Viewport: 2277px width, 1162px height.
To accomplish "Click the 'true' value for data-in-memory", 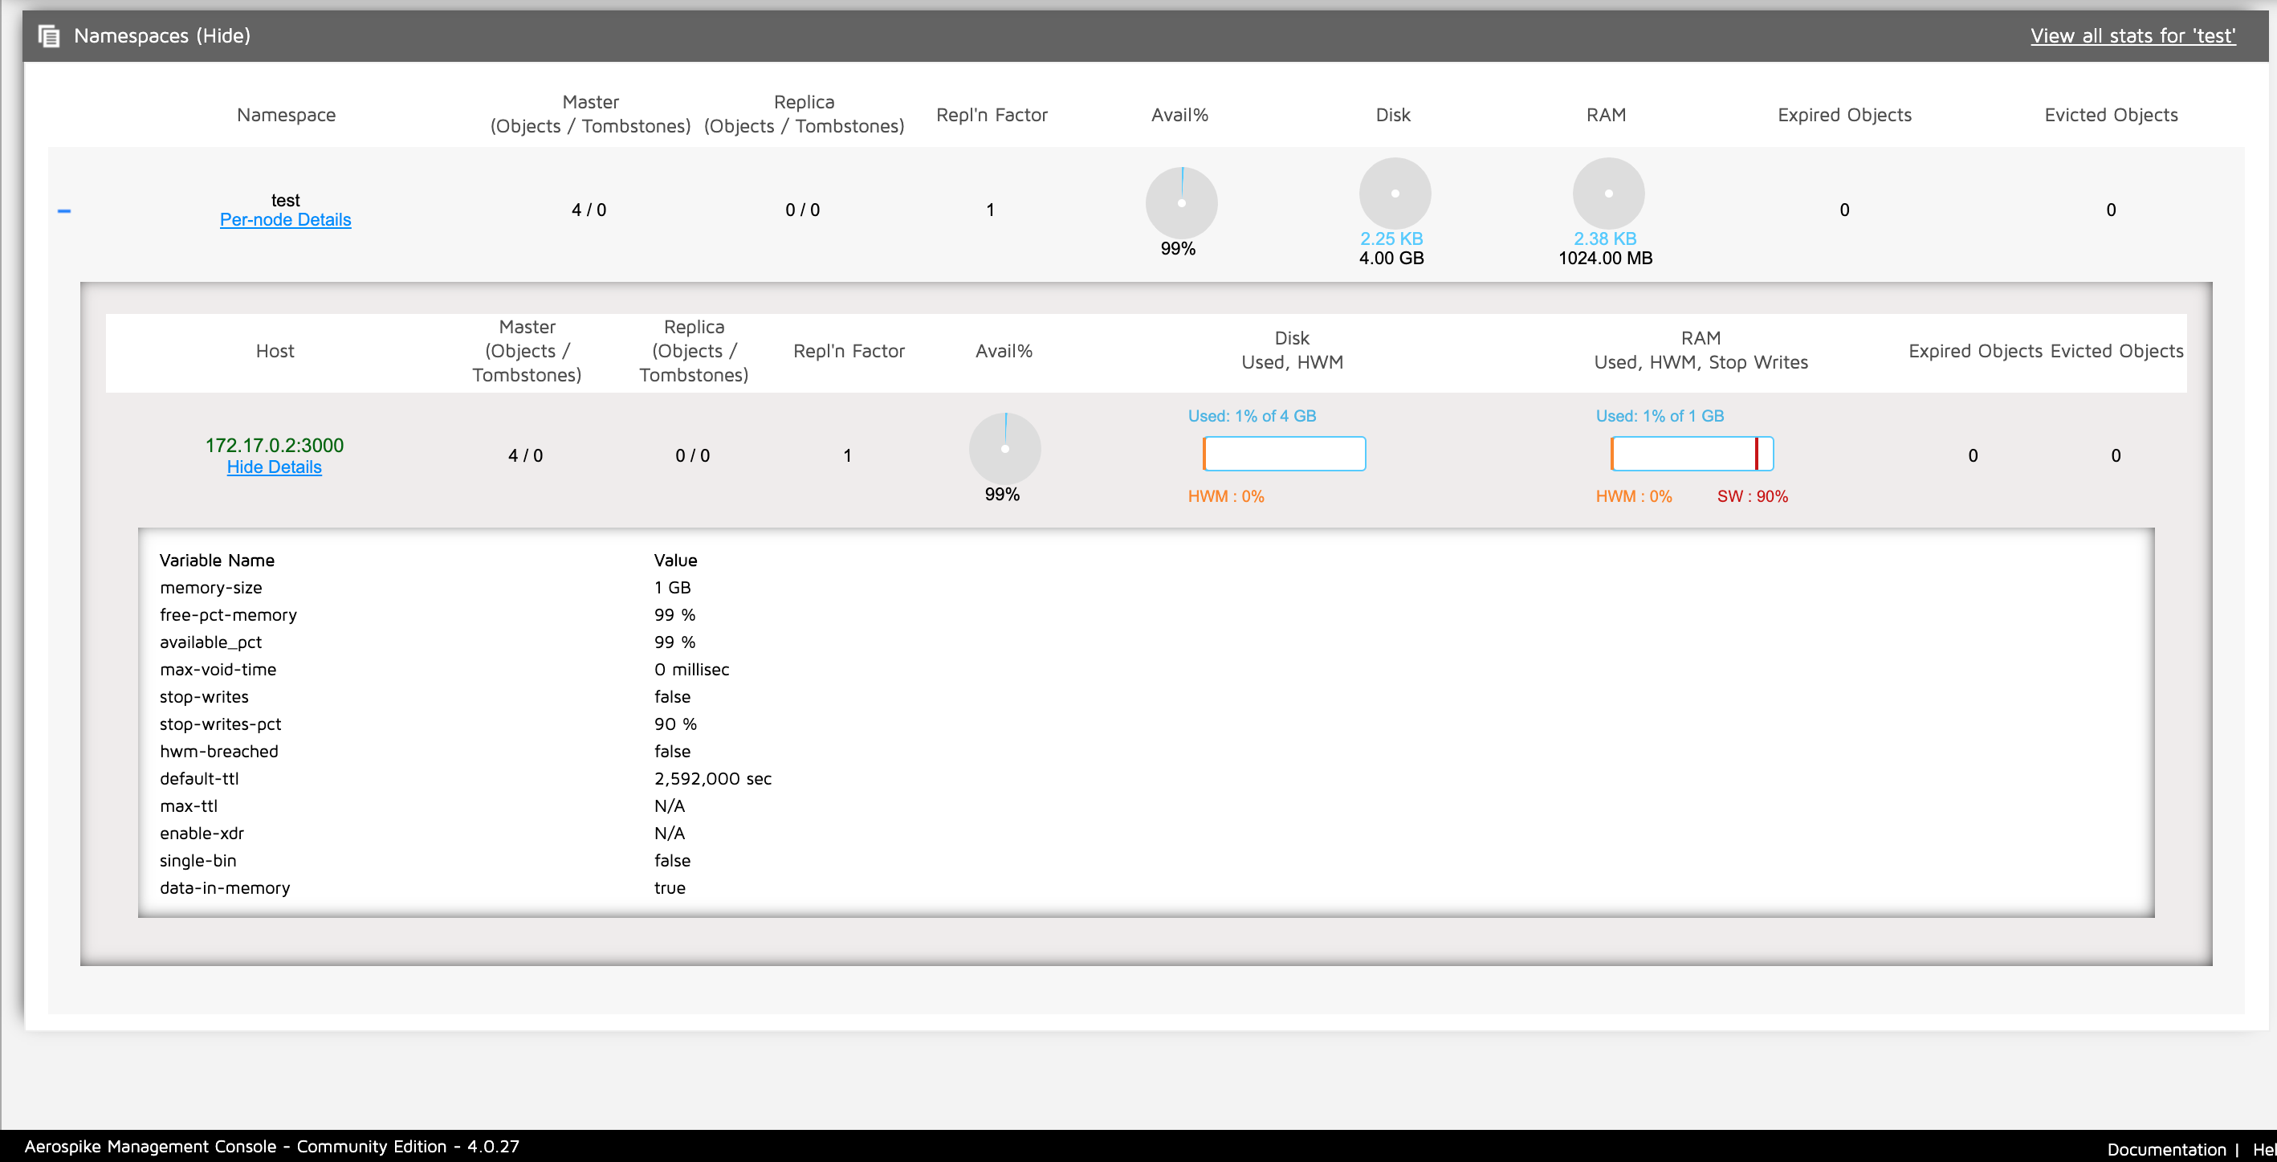I will click(669, 888).
